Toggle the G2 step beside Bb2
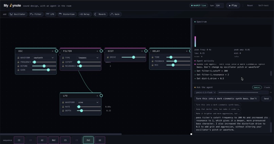Image resolution: width=274 pixels, height=144 pixels. coord(42,140)
